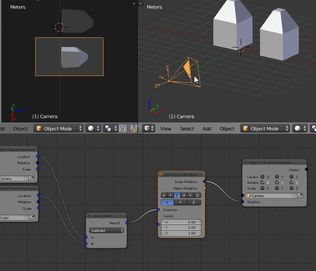
Task: Uncheck Rotation Y checkbox in Output node
Action: [277, 182]
